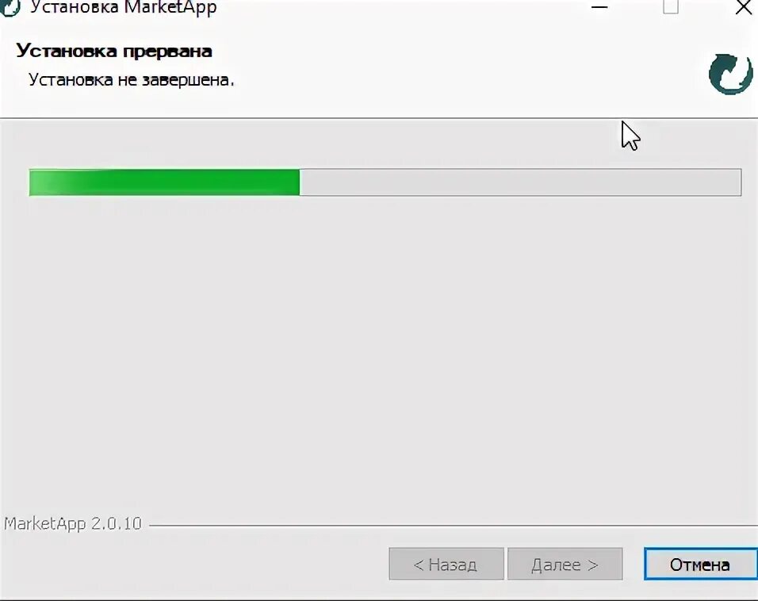Click the blank gray area below the progress bar

(x=379, y=353)
